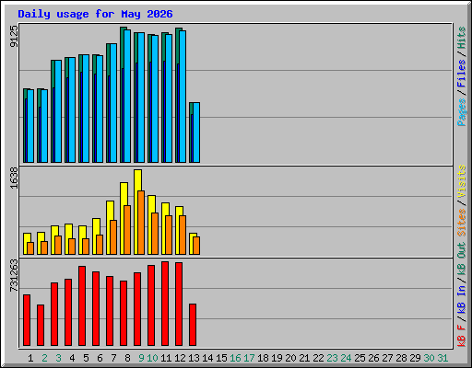Click day 21 on the x-axis

pos(304,358)
